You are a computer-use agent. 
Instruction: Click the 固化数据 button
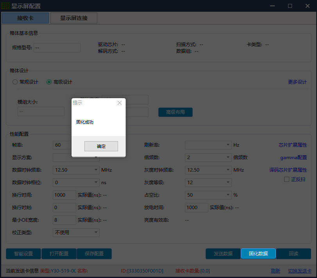coord(258,254)
